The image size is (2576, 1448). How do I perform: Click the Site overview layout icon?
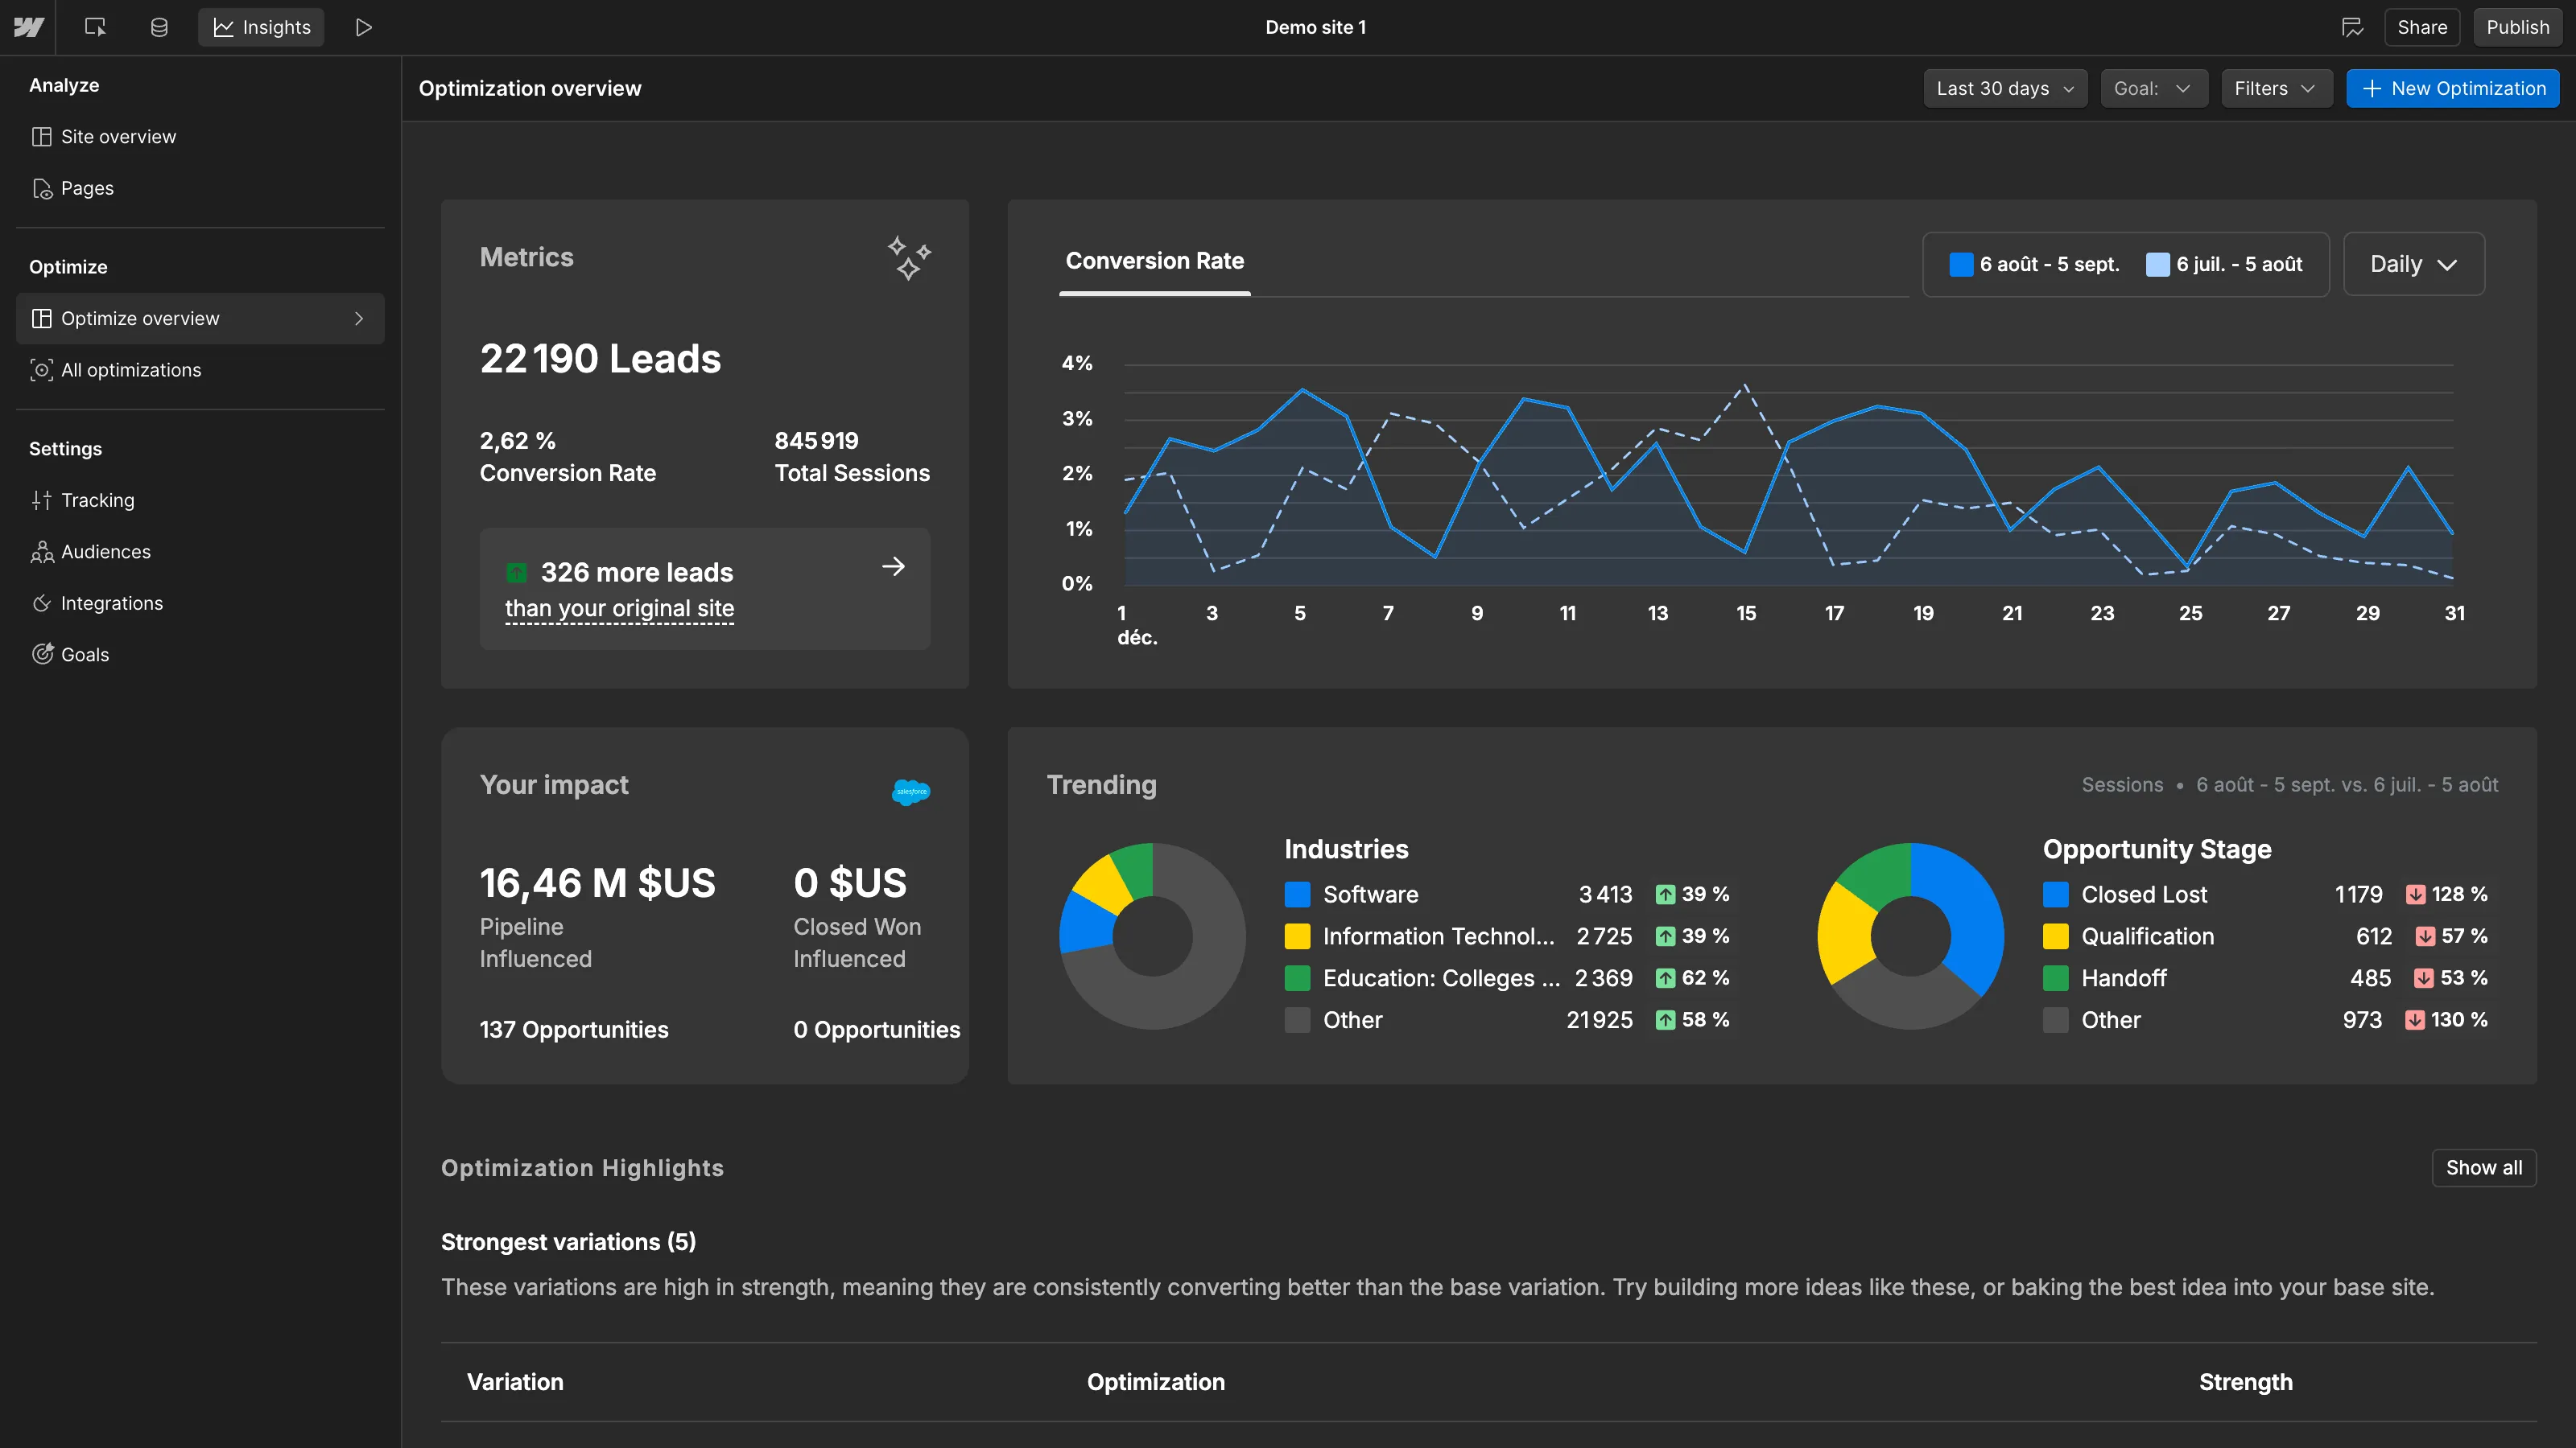[41, 137]
